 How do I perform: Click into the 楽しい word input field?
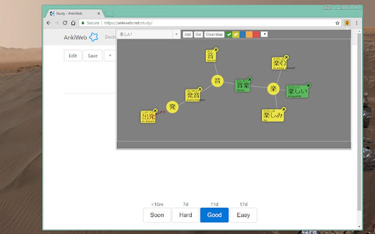[145, 34]
